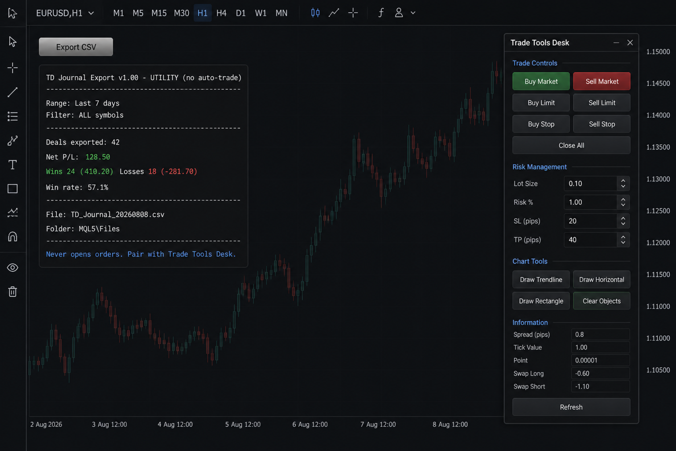Increase Risk % with up arrow
This screenshot has width=676, height=451.
[623, 199]
